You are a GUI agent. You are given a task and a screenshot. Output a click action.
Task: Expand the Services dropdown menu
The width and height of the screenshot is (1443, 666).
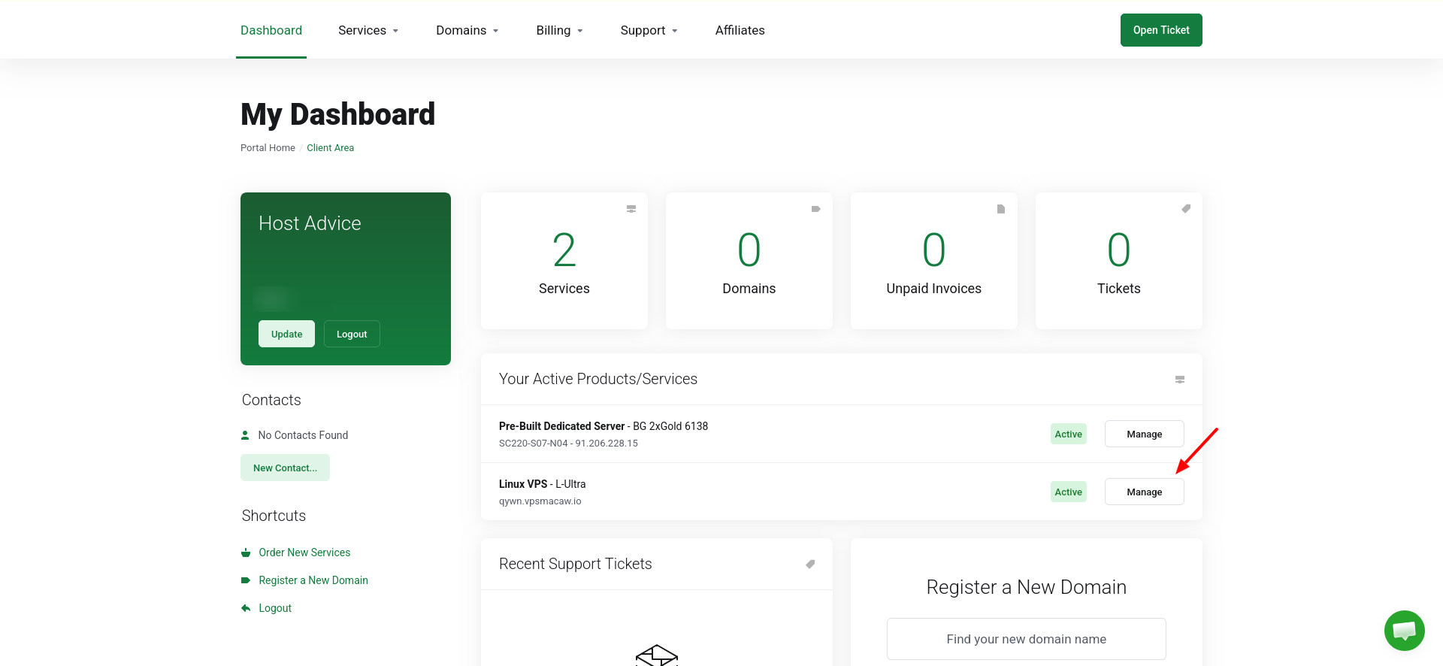coord(368,30)
